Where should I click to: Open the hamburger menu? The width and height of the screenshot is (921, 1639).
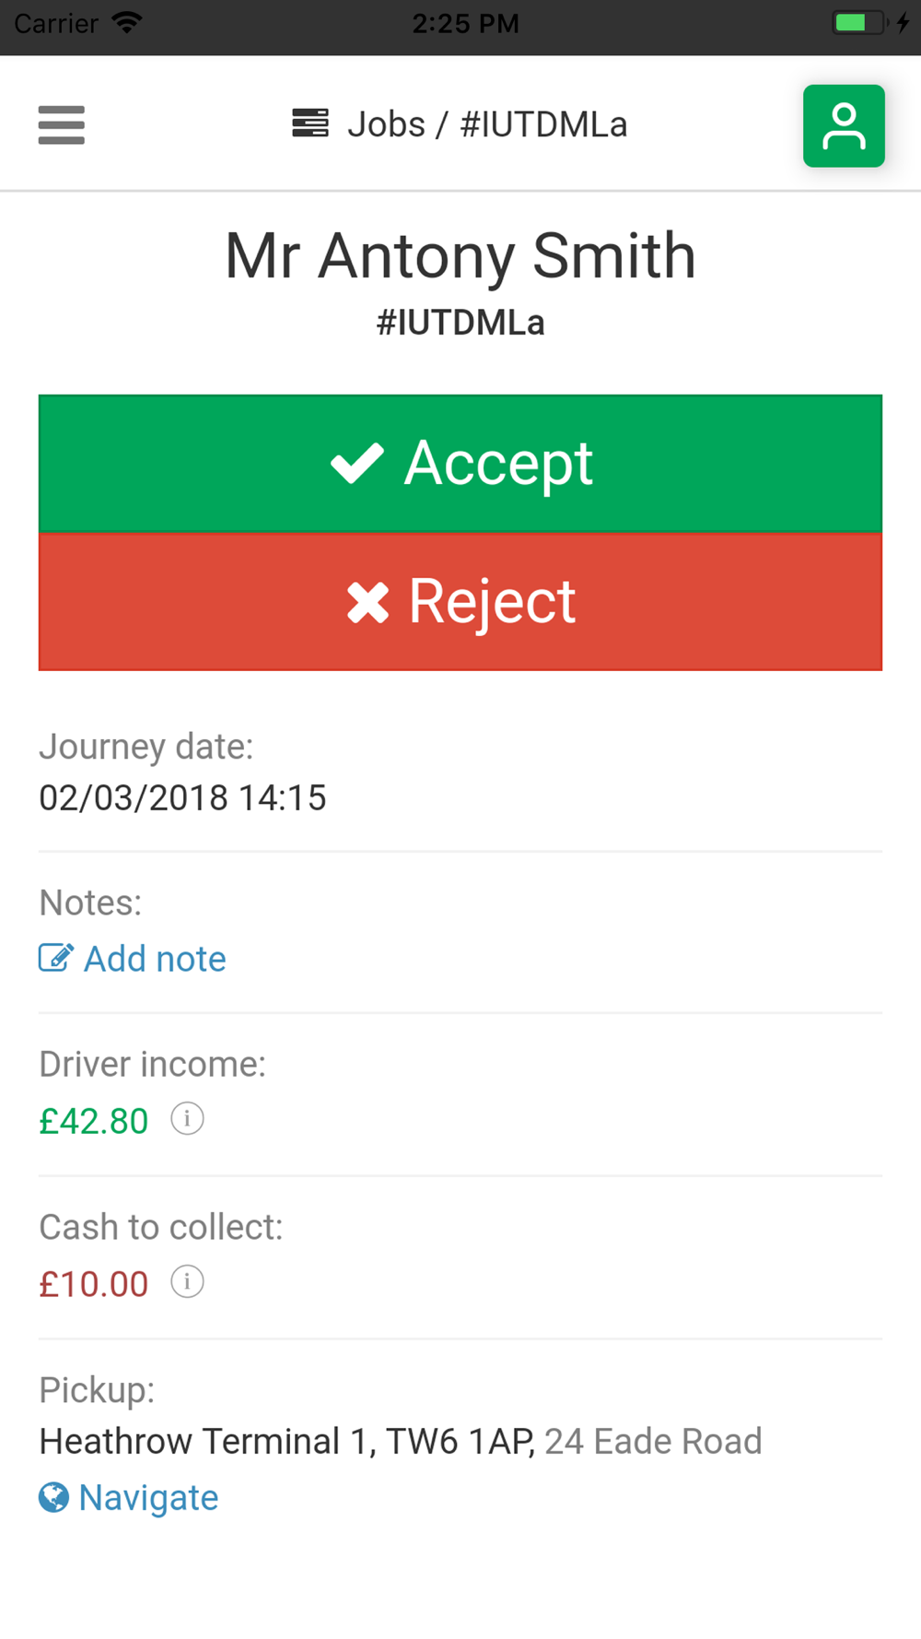(62, 125)
